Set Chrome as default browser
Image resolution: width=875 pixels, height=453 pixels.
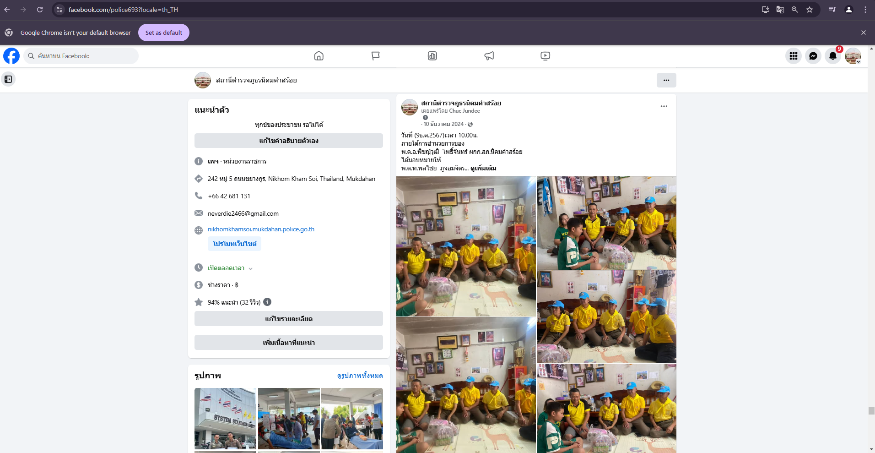163,33
